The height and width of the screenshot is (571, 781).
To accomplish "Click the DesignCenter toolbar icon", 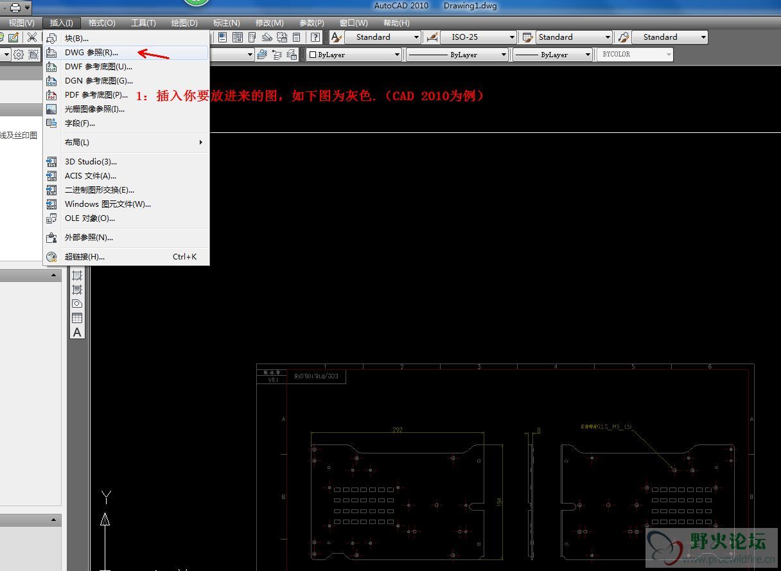I will 238,37.
